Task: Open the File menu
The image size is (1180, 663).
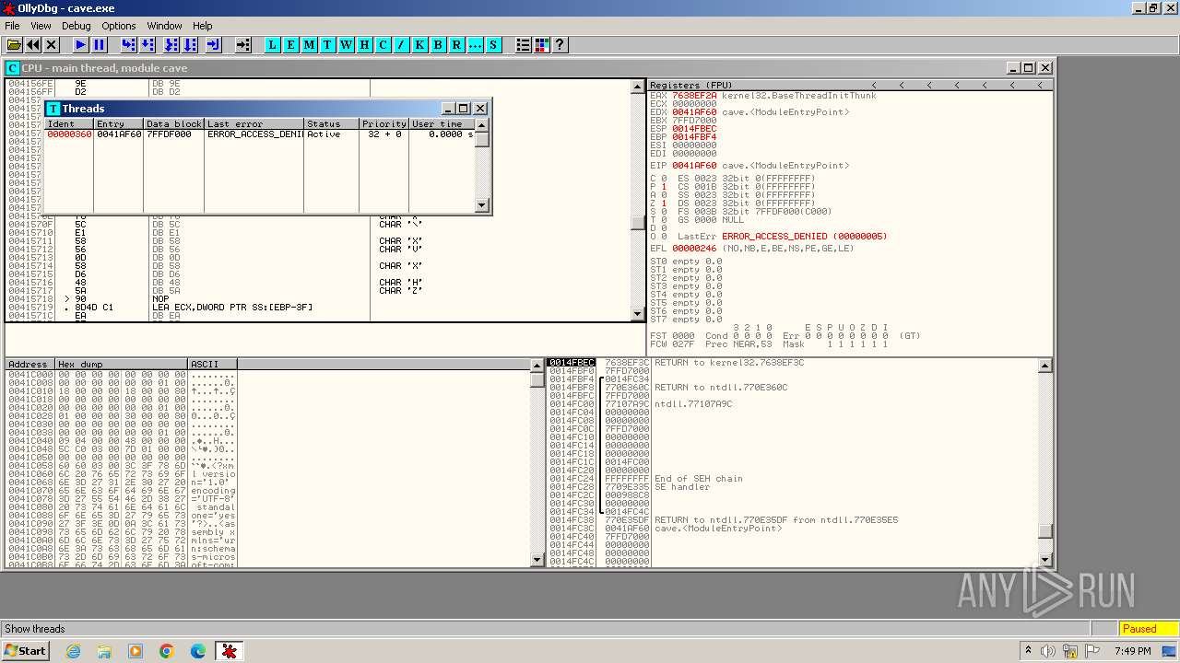Action: click(12, 26)
